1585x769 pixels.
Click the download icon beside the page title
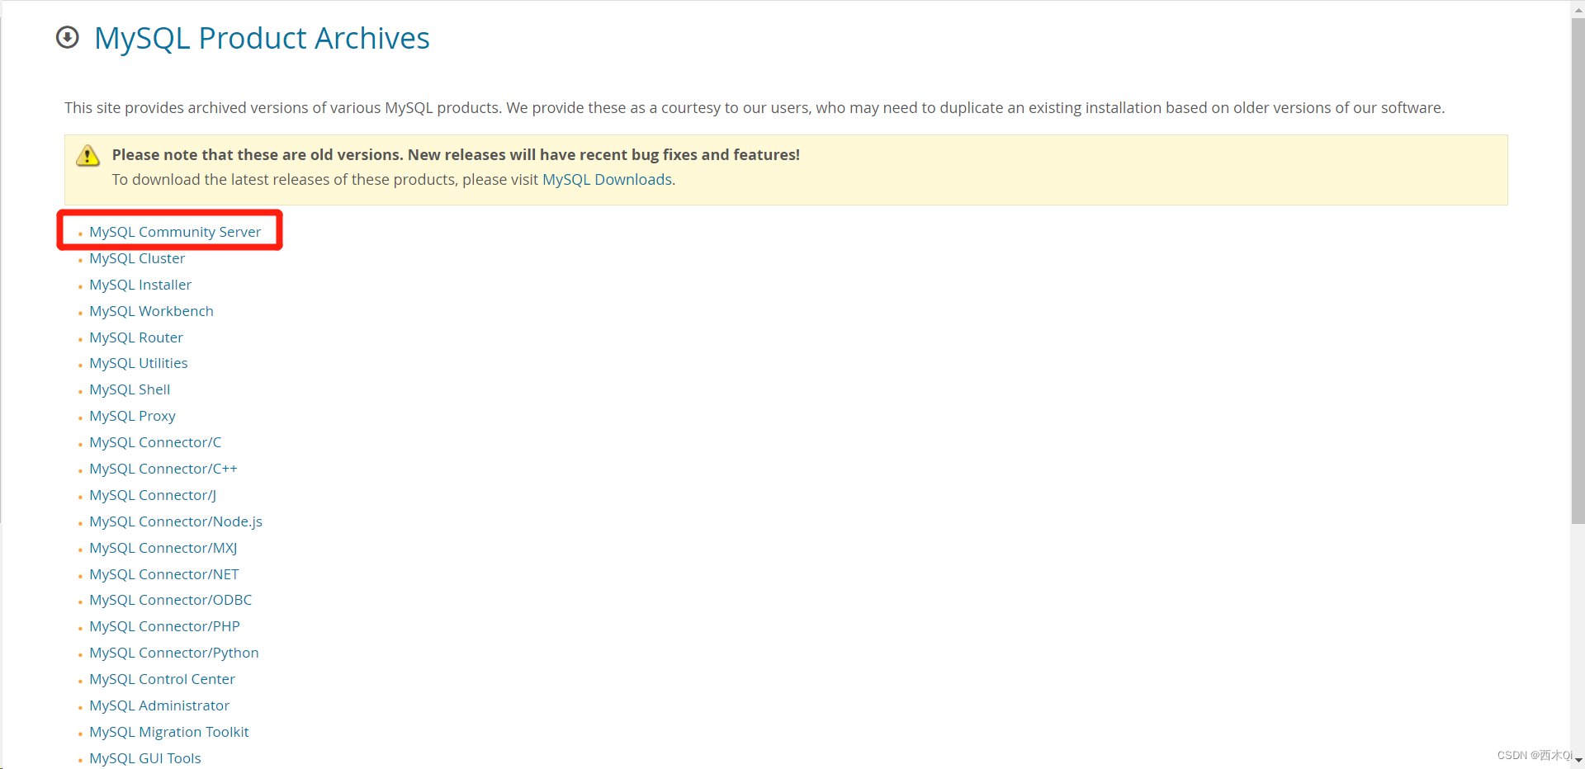[x=68, y=38]
